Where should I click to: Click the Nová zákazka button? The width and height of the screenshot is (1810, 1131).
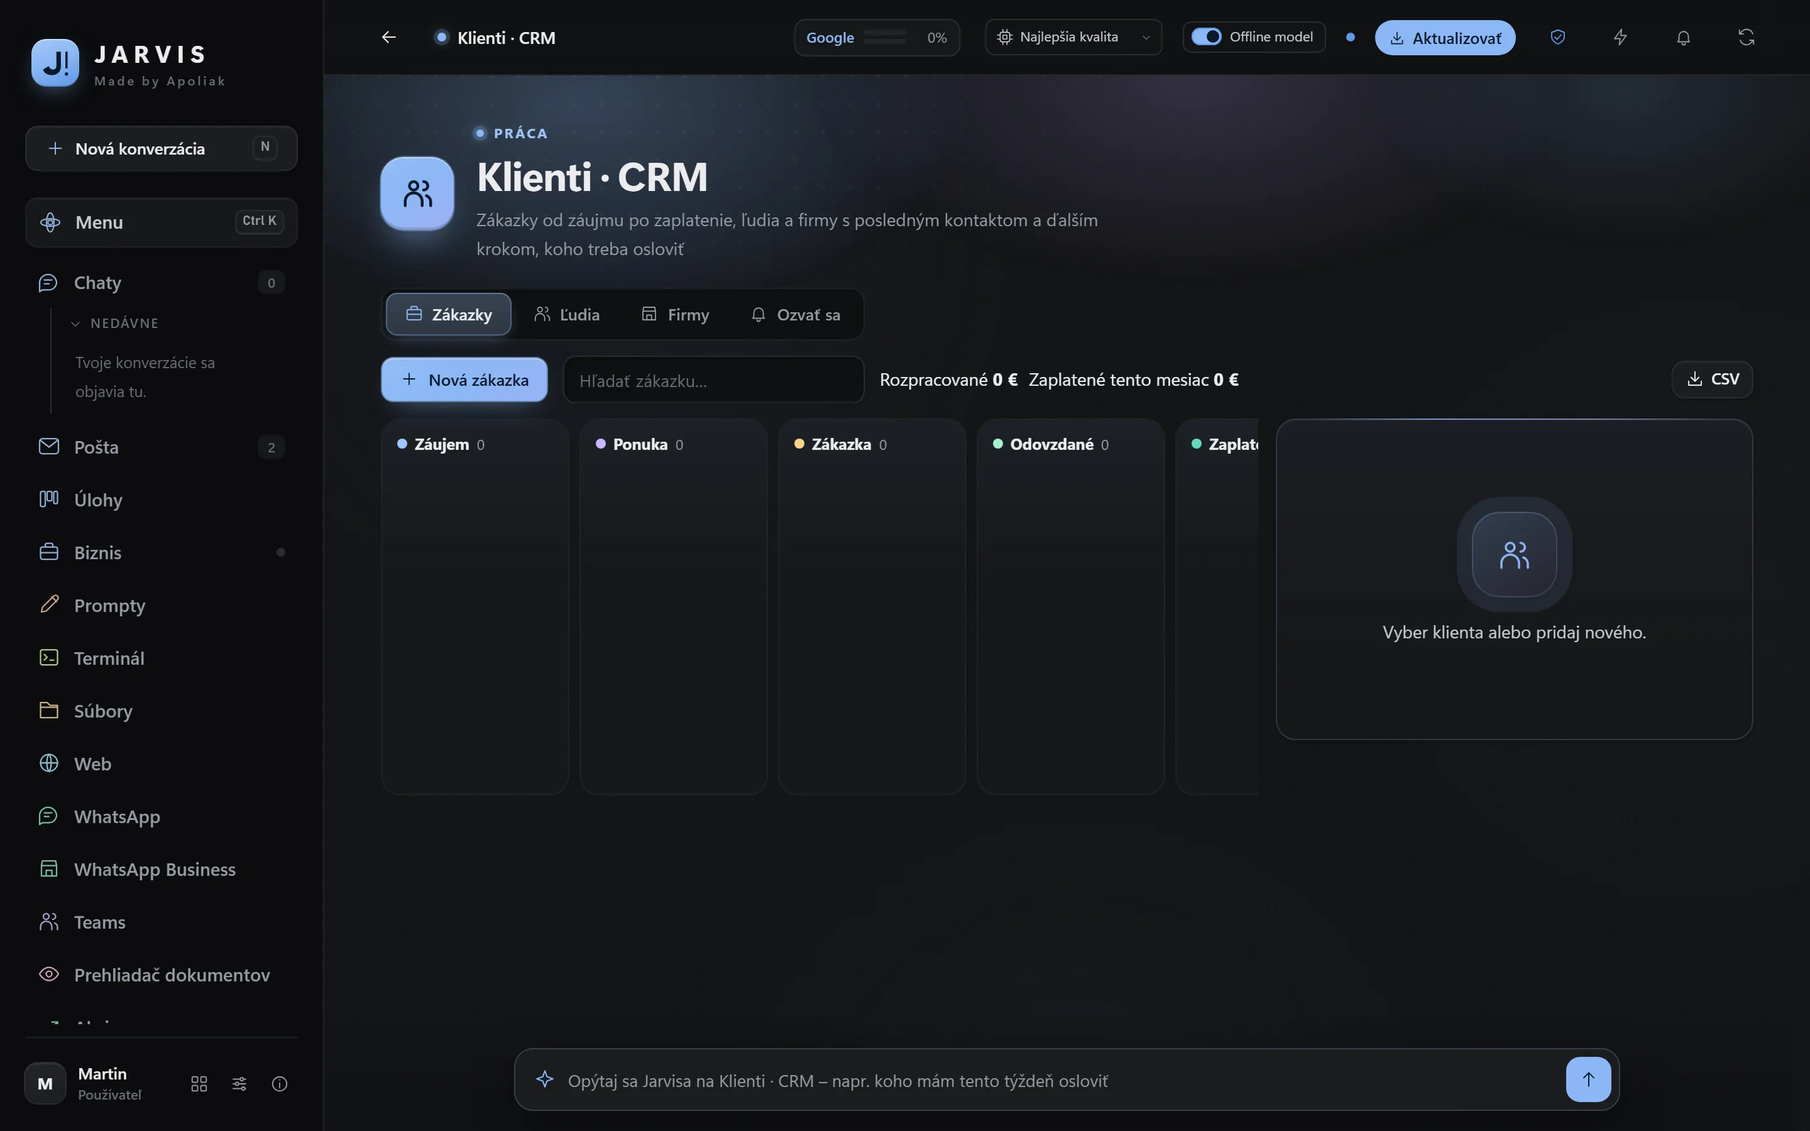(464, 380)
